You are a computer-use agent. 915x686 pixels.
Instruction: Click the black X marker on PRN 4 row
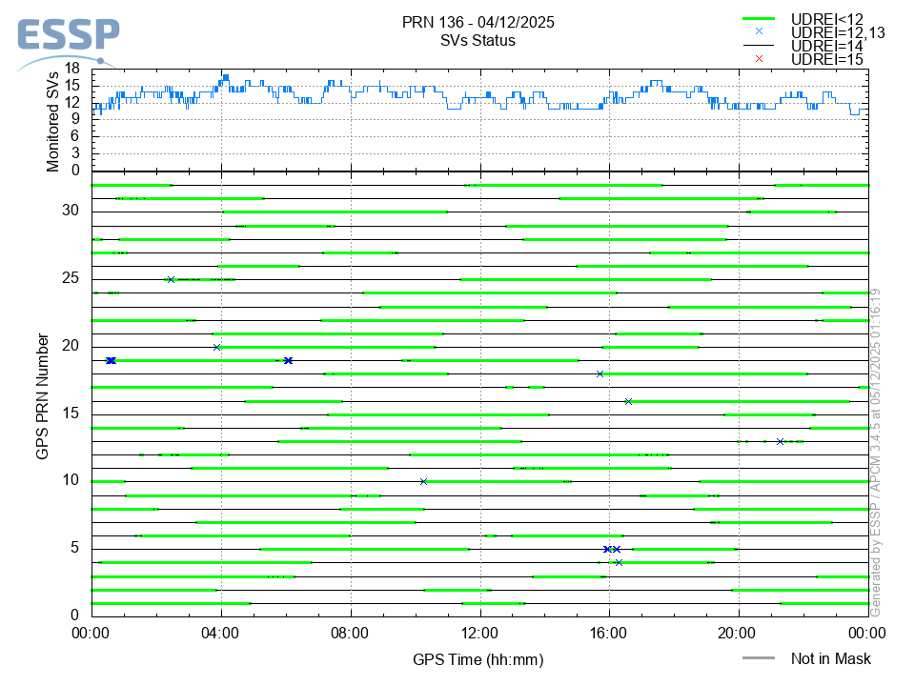click(x=619, y=562)
